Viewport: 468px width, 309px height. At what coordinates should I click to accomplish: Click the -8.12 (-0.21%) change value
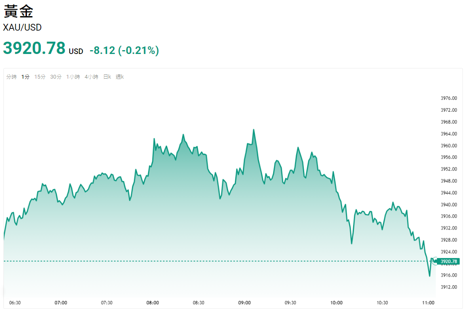coord(124,51)
